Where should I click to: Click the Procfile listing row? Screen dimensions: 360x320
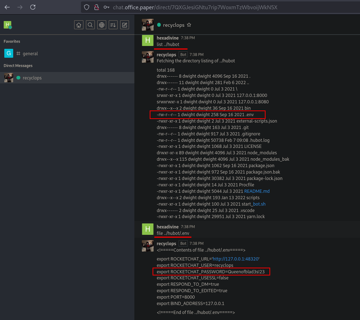coord(205,185)
